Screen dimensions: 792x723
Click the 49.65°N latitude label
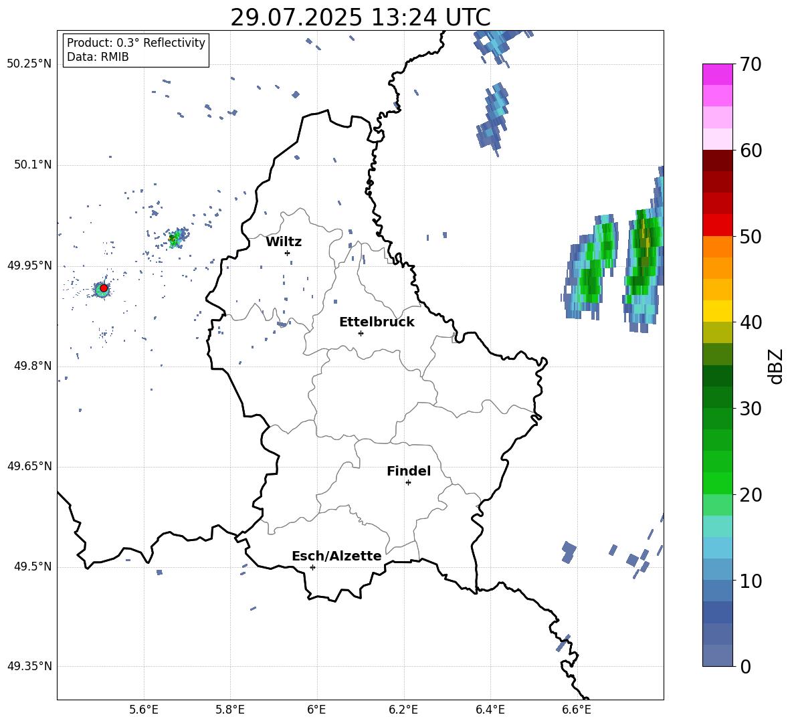tap(29, 466)
